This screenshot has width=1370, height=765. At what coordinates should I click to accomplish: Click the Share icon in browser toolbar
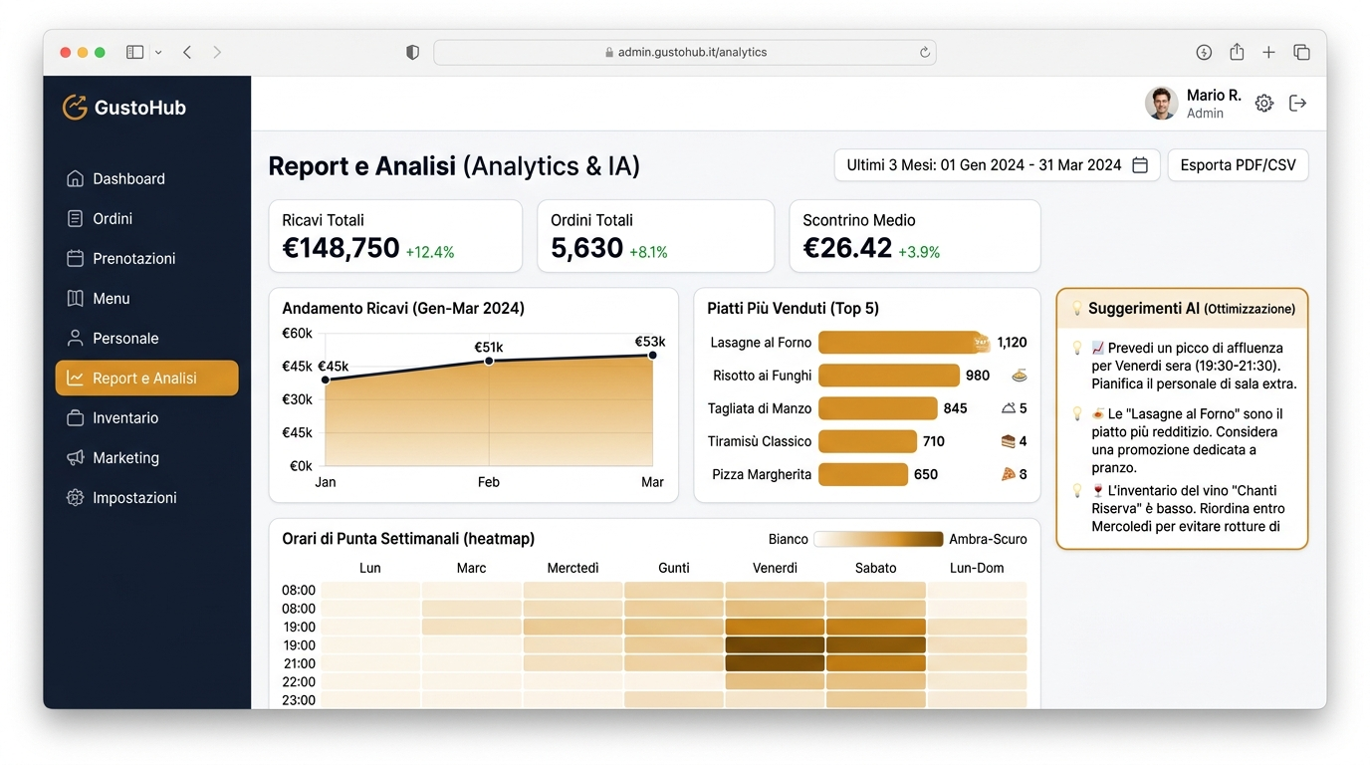coord(1237,52)
